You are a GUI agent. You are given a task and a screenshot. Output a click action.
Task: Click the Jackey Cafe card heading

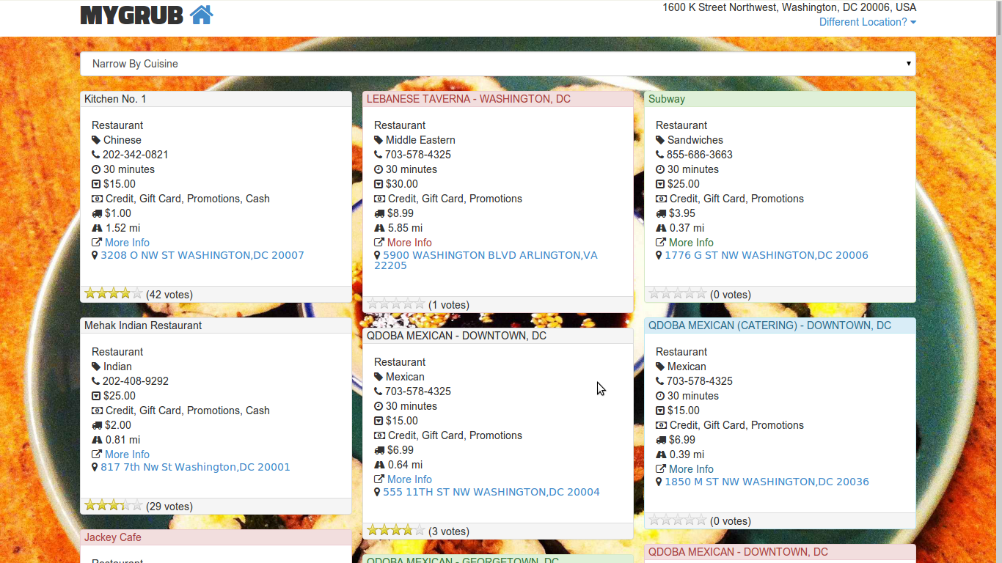pyautogui.click(x=113, y=537)
